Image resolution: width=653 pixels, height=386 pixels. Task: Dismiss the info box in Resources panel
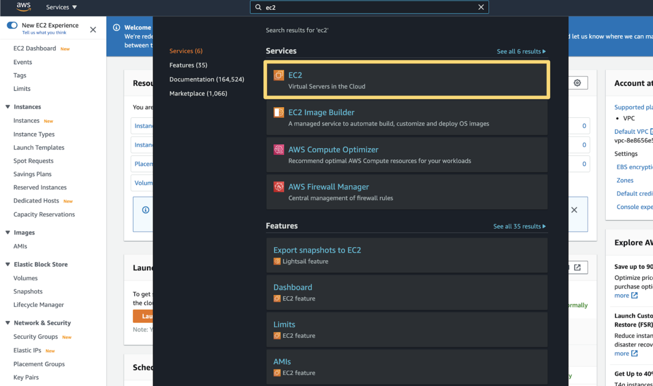point(574,210)
